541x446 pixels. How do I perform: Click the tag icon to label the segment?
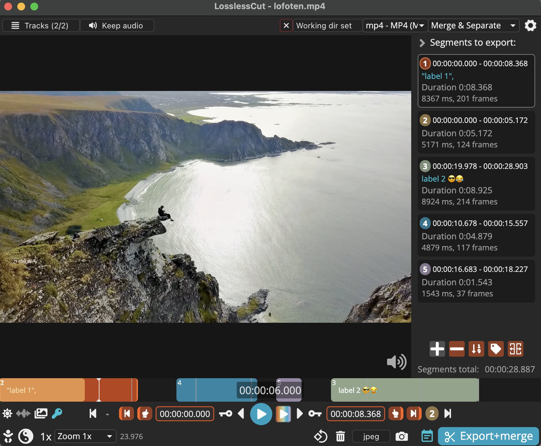coord(496,349)
